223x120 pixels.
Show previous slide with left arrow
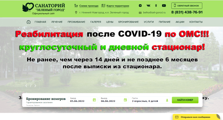tap(26, 86)
